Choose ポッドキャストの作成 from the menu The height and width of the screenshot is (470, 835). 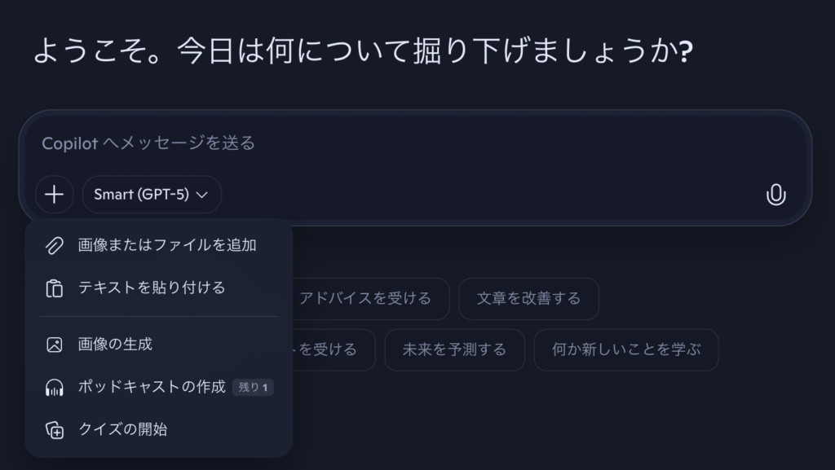151,388
